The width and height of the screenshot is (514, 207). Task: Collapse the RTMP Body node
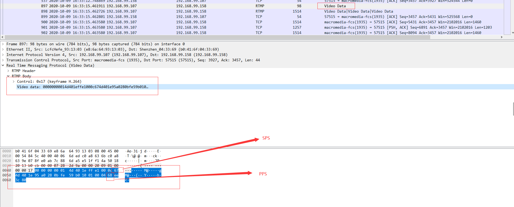pyautogui.click(x=8, y=76)
